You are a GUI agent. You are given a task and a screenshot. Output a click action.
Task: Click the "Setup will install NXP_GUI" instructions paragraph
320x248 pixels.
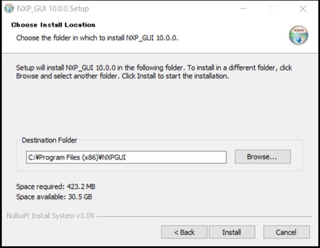pyautogui.click(x=153, y=72)
